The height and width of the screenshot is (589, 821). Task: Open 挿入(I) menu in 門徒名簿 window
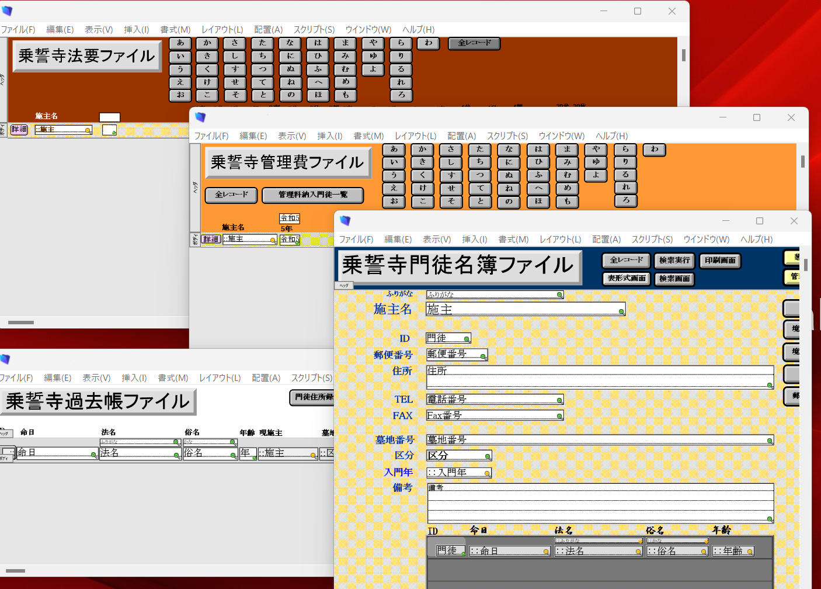pyautogui.click(x=474, y=239)
